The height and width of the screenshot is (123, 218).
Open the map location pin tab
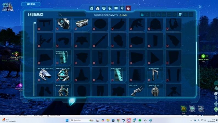(122, 8)
